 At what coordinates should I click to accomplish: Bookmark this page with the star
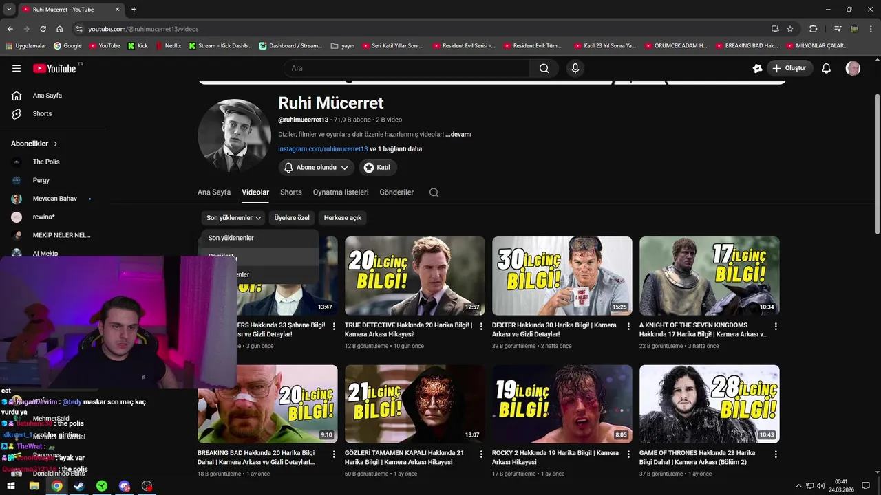click(x=790, y=29)
